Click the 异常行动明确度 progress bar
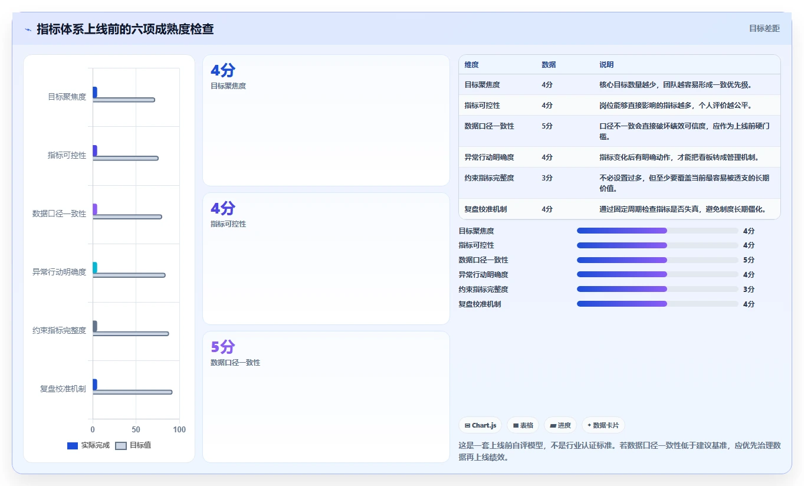Viewport: 804px width, 486px height. [658, 274]
